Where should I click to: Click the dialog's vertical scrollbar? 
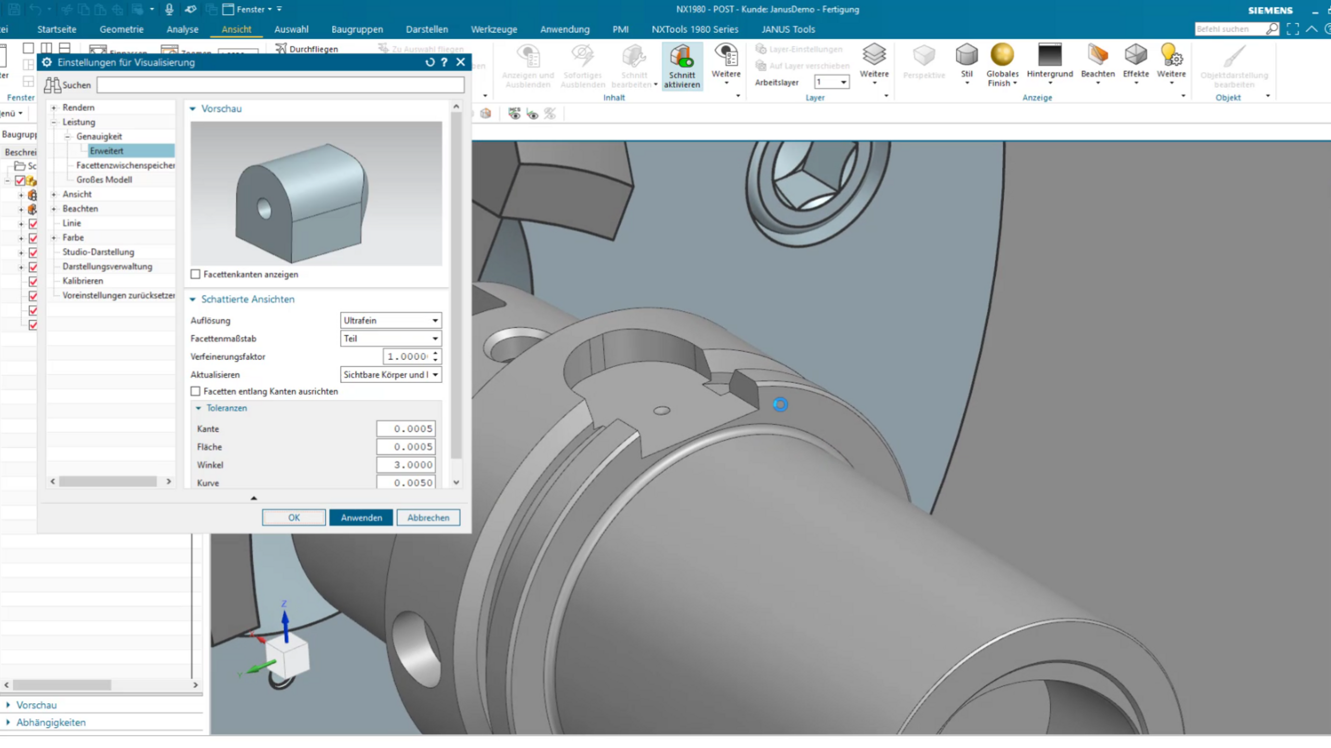click(456, 286)
